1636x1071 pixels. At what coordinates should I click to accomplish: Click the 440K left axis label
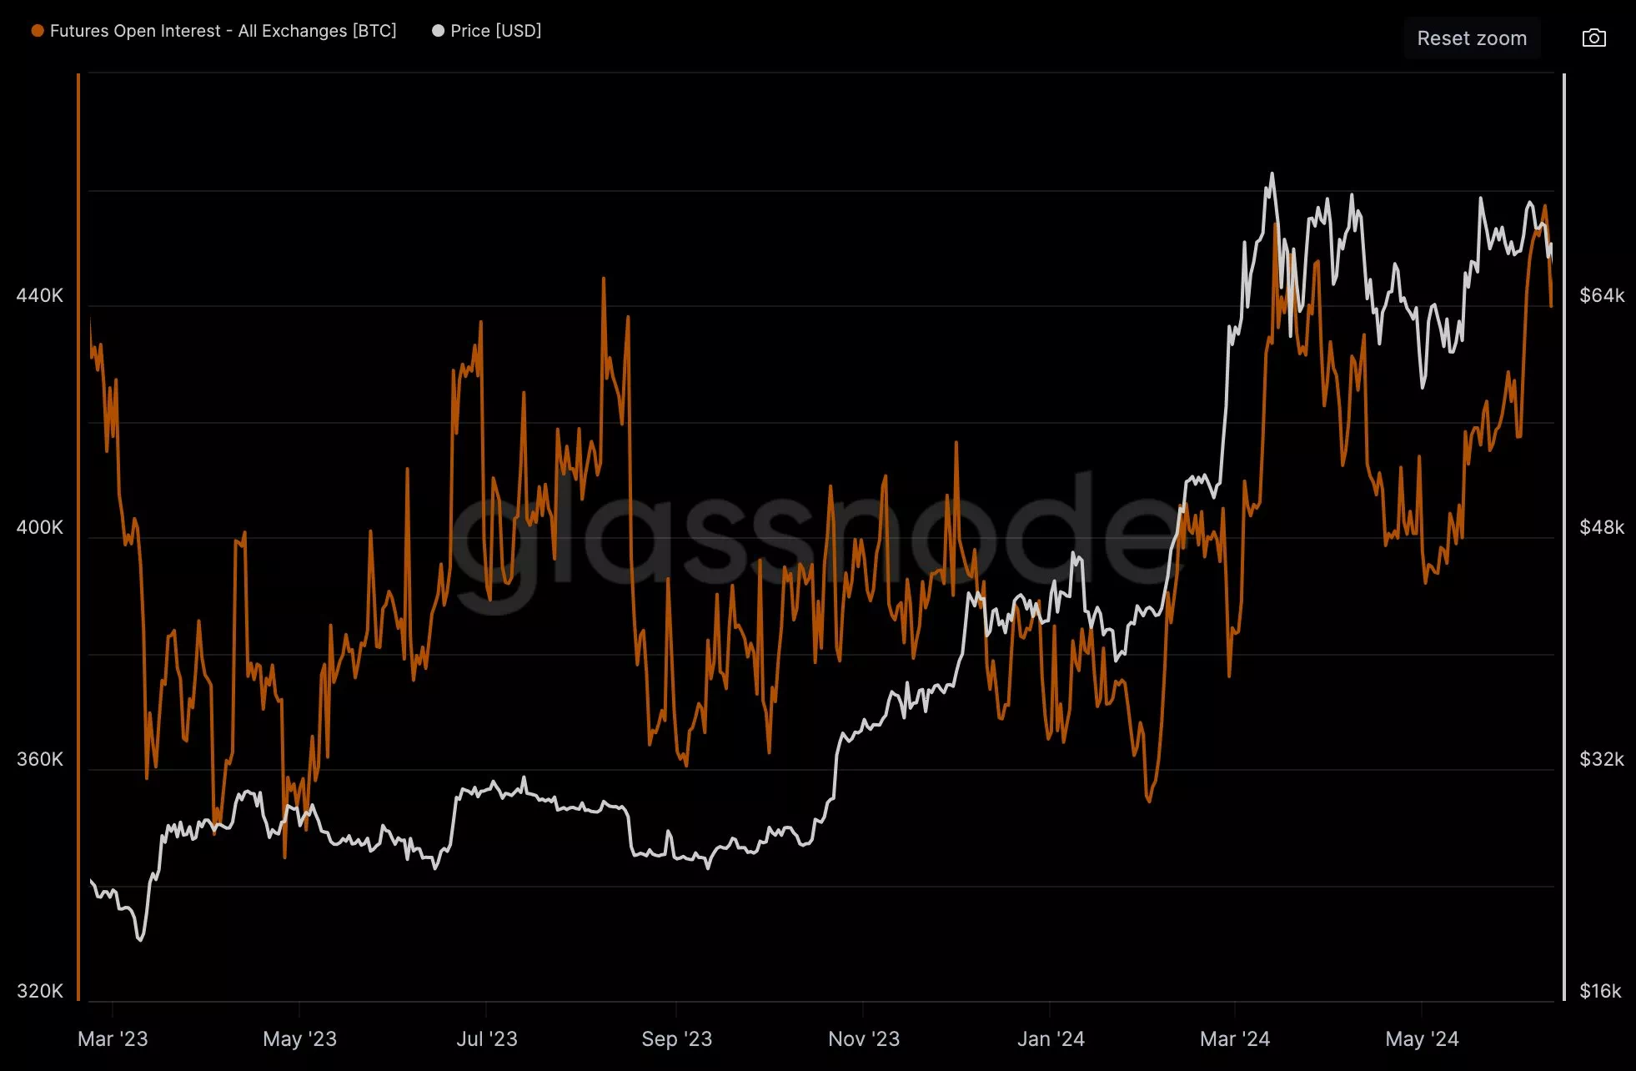click(x=40, y=295)
